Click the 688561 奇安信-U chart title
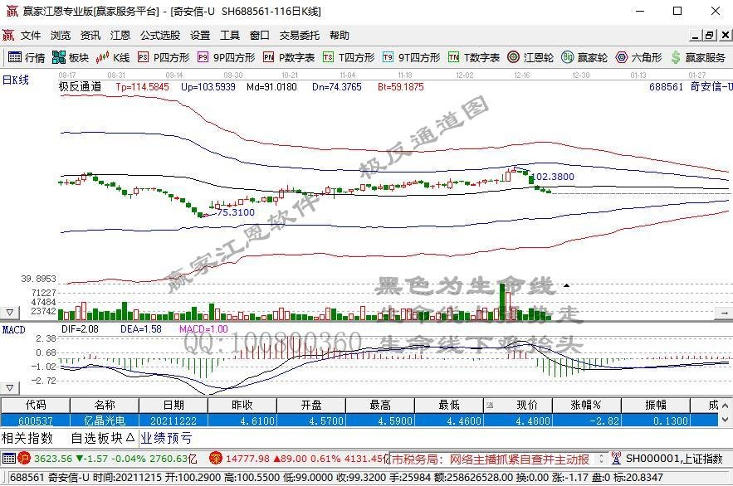Screen dimensions: 733x486 (691, 86)
